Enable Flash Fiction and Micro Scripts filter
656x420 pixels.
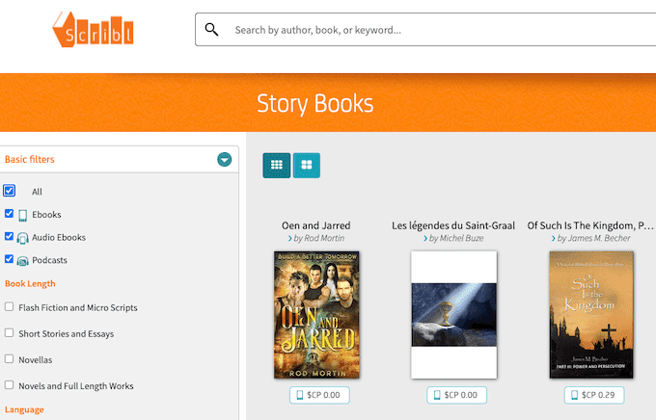point(9,307)
